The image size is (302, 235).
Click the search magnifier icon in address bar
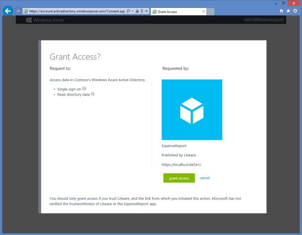[x=128, y=11]
